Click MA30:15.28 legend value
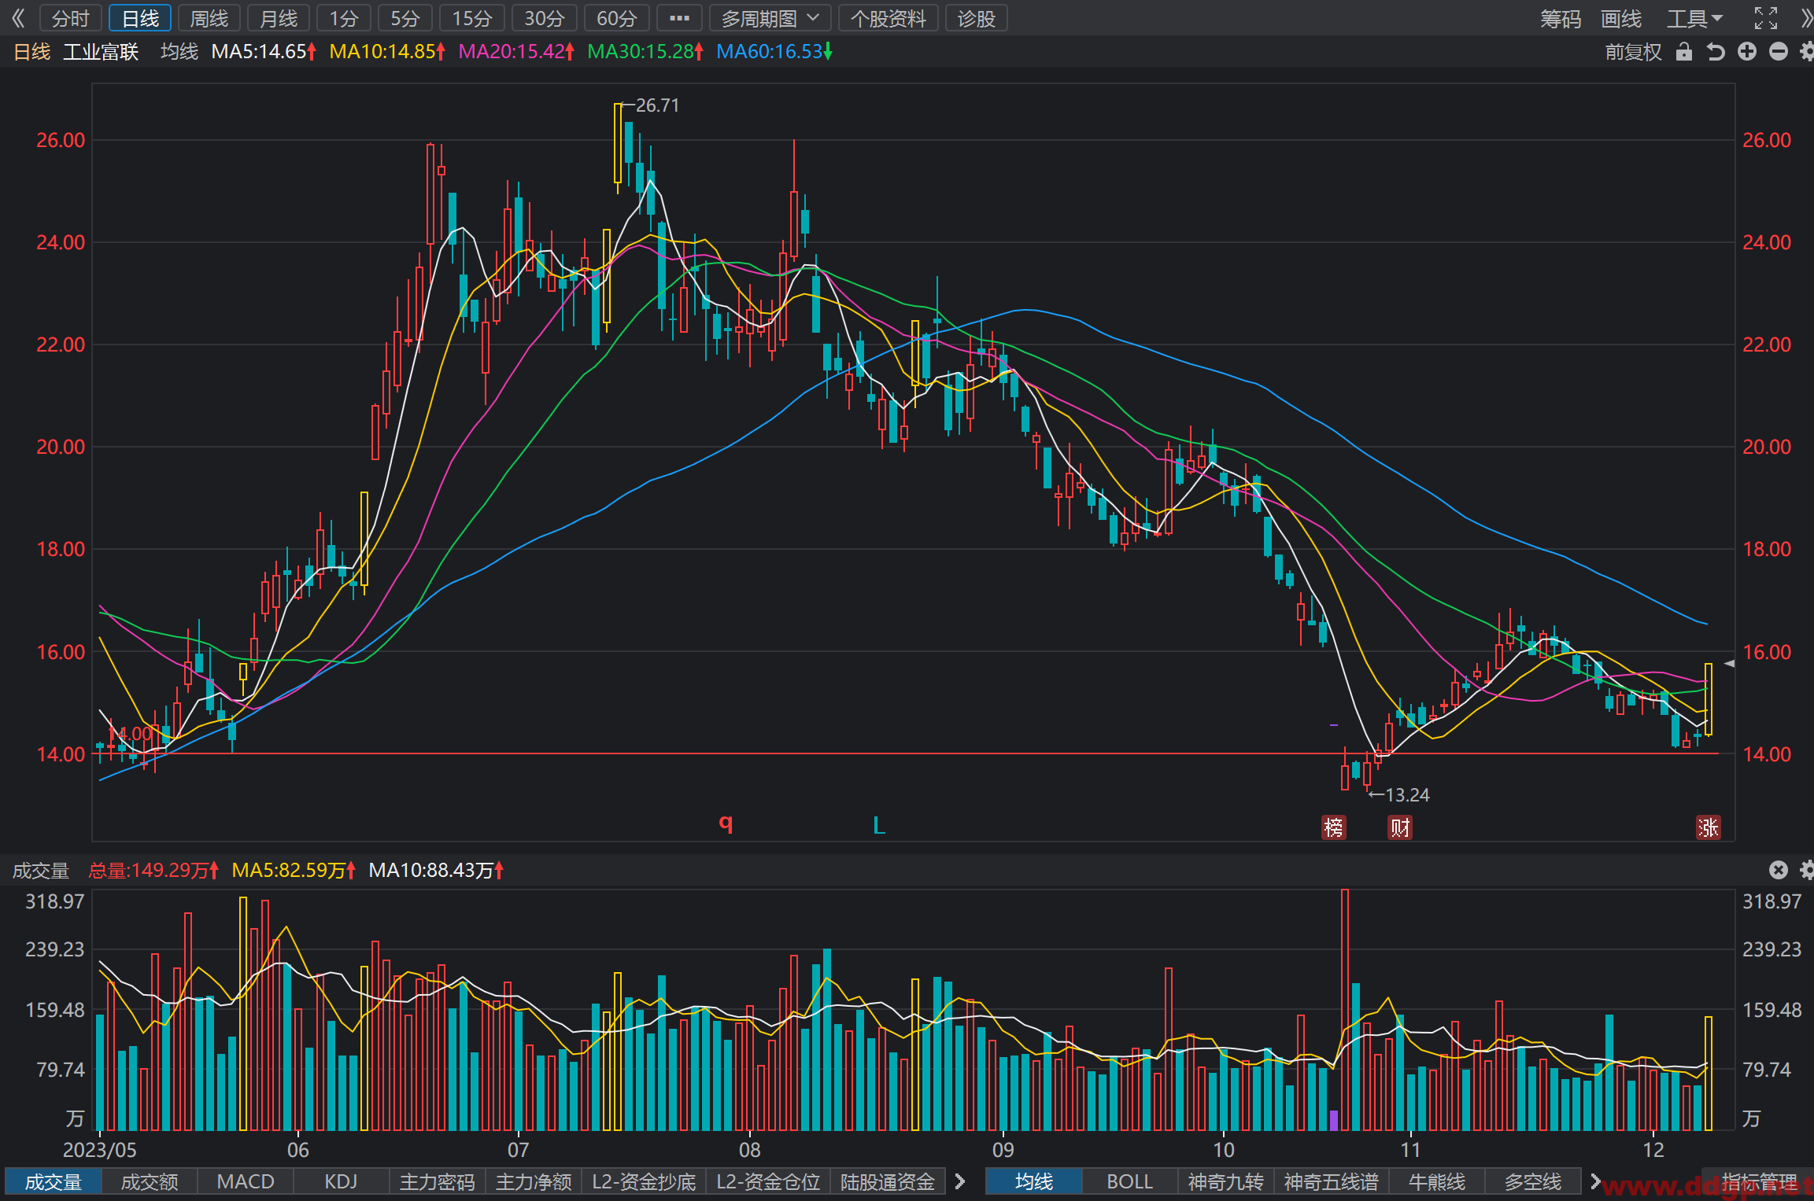The width and height of the screenshot is (1814, 1201). (x=645, y=52)
